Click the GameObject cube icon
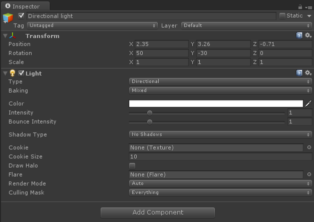This screenshot has height=222, width=314. 8,18
